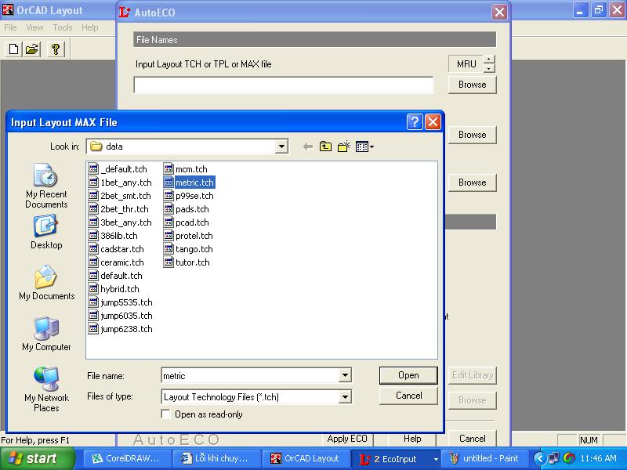Select jump6238.tch file

point(121,329)
